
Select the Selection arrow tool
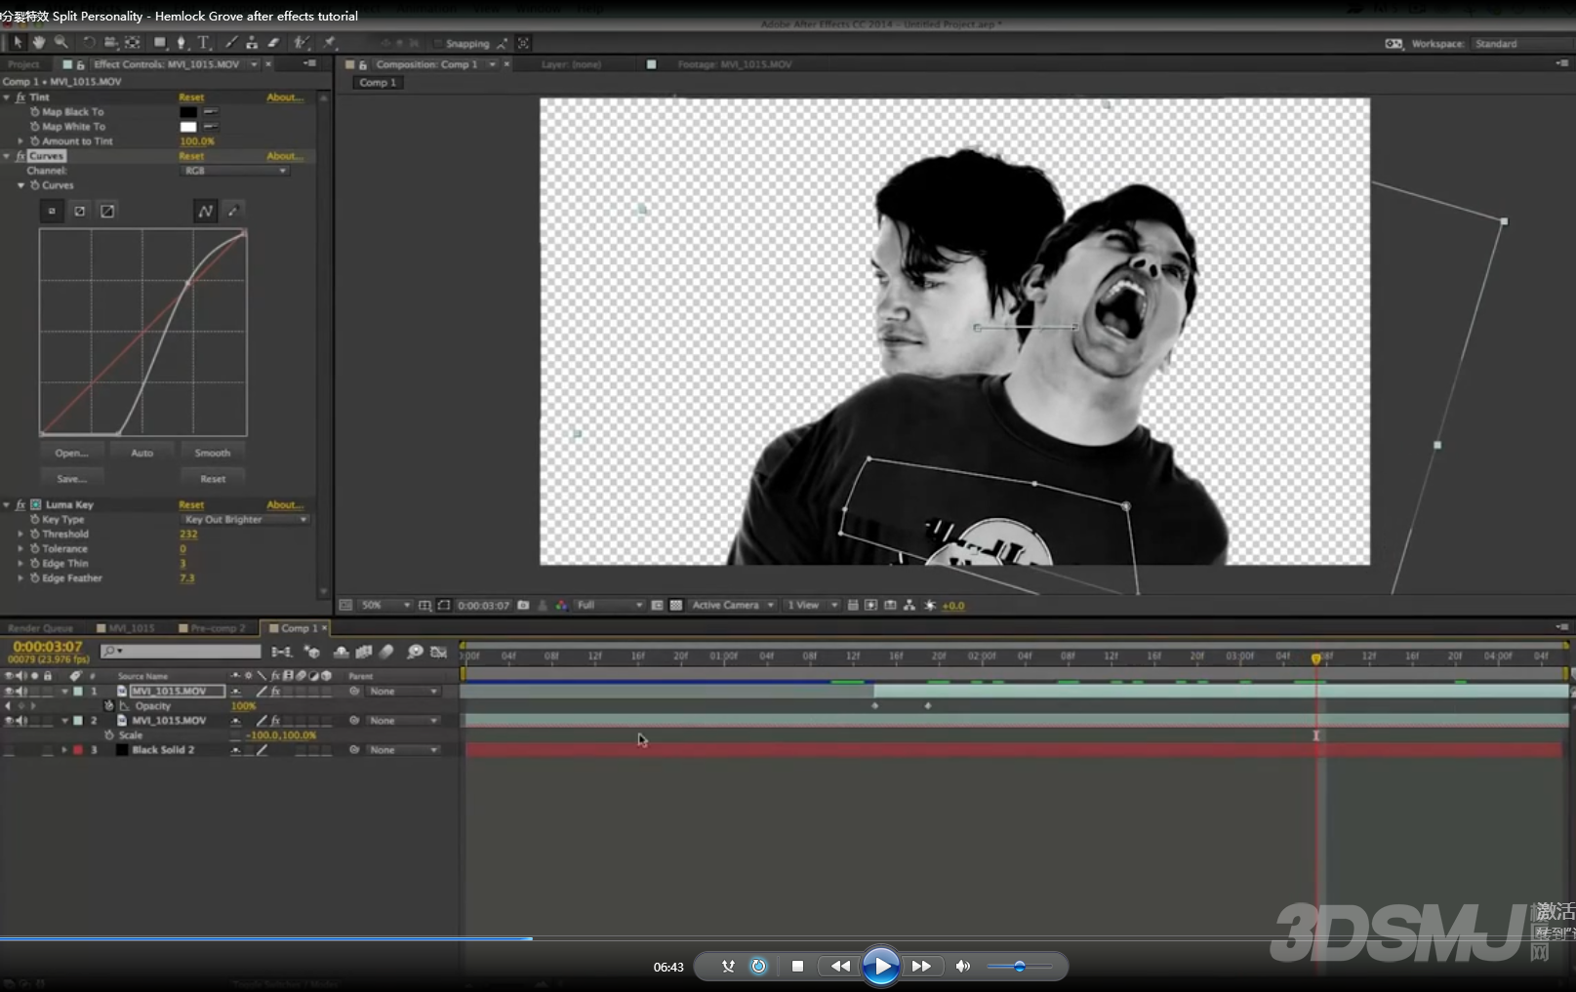pos(18,43)
